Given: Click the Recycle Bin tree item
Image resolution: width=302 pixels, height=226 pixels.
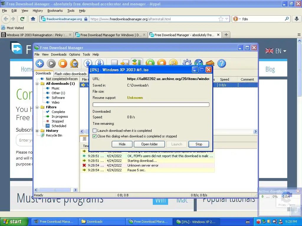Looking at the screenshot, I should click(x=54, y=135).
